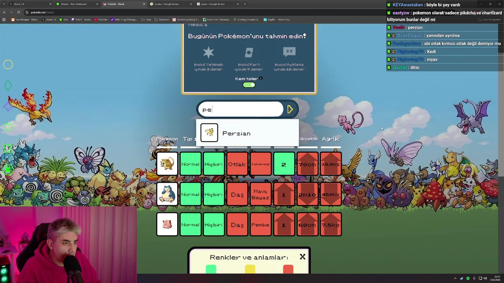
Task: Click the Kart hint card icon
Action: coord(248,52)
